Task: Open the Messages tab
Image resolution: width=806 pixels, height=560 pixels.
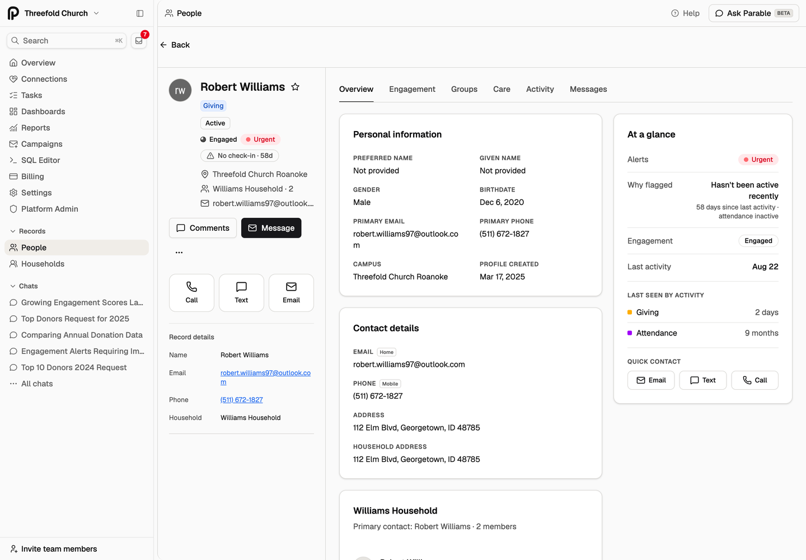Action: tap(588, 89)
